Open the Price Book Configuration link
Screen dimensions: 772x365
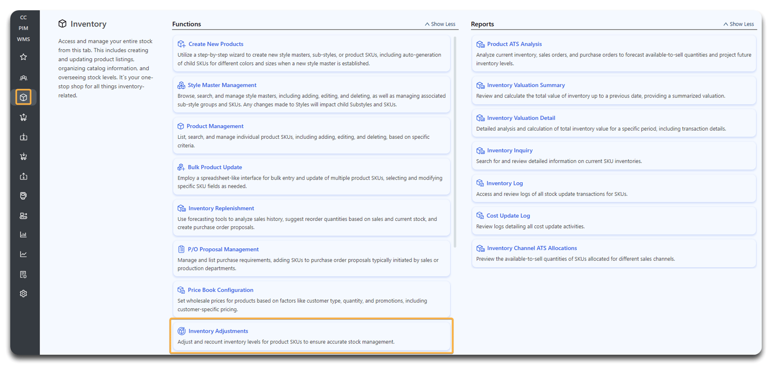click(220, 290)
